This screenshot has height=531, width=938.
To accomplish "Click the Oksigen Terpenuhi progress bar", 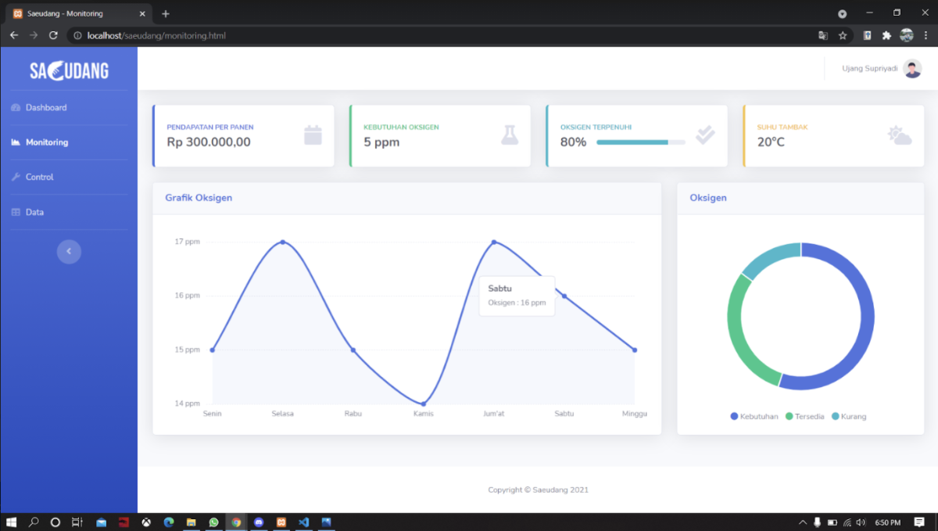I will coord(640,142).
